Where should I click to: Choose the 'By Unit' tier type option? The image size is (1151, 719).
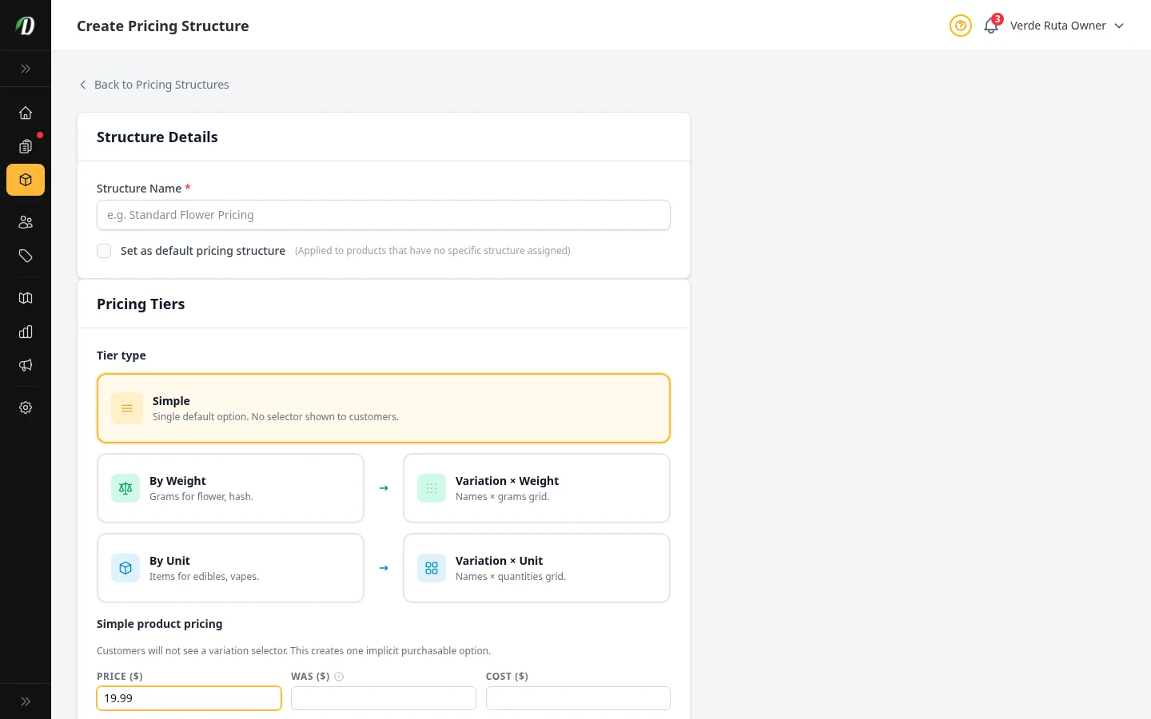point(230,567)
